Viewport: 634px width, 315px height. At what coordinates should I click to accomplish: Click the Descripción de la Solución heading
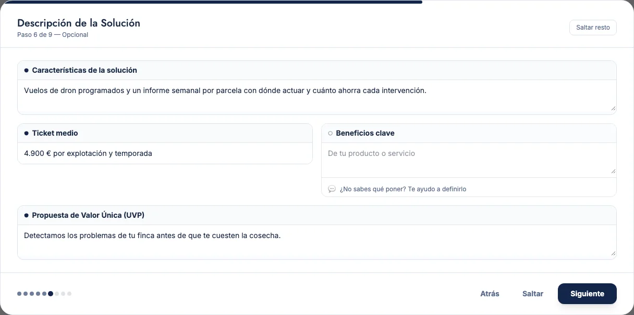click(x=79, y=23)
